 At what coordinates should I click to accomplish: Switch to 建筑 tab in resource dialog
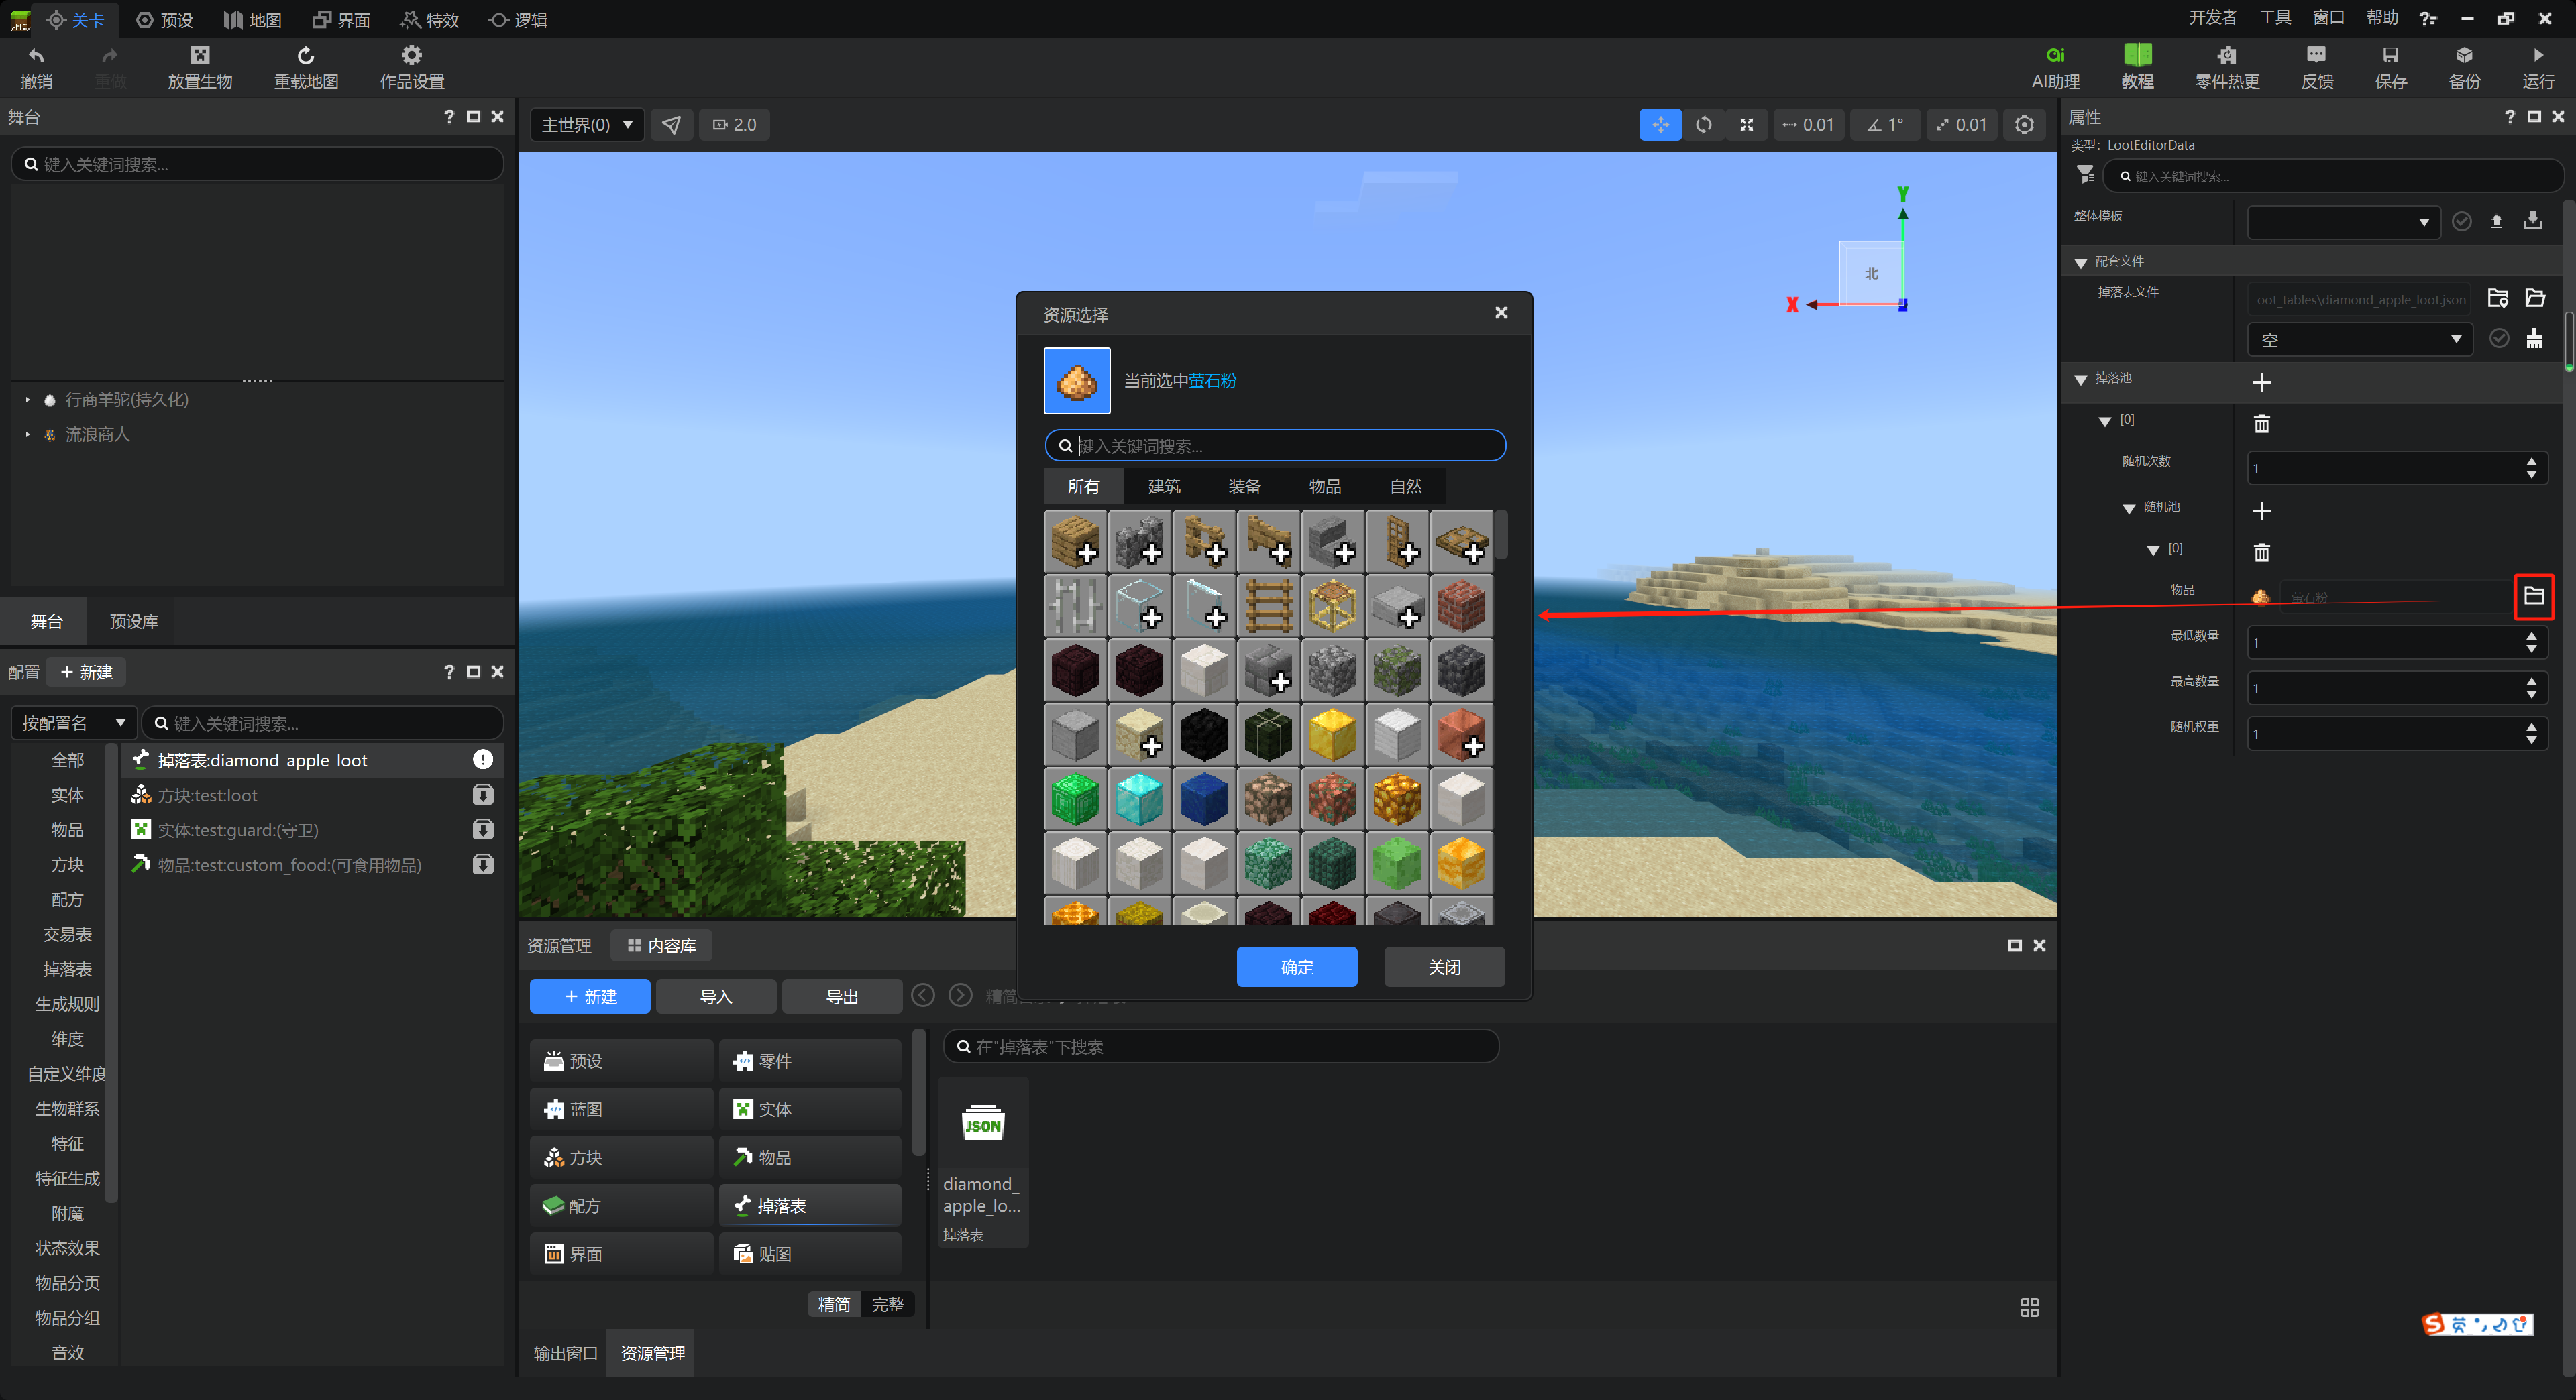coord(1164,485)
